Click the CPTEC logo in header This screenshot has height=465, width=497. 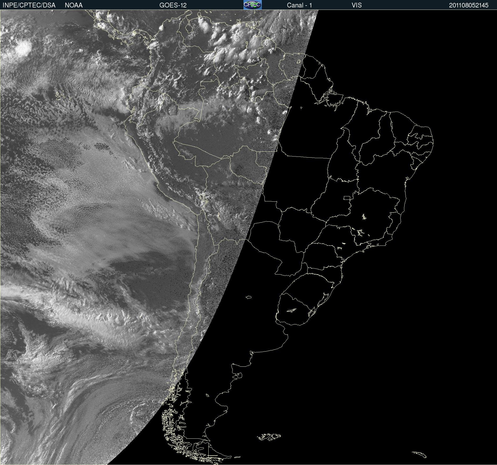pyautogui.click(x=252, y=5)
